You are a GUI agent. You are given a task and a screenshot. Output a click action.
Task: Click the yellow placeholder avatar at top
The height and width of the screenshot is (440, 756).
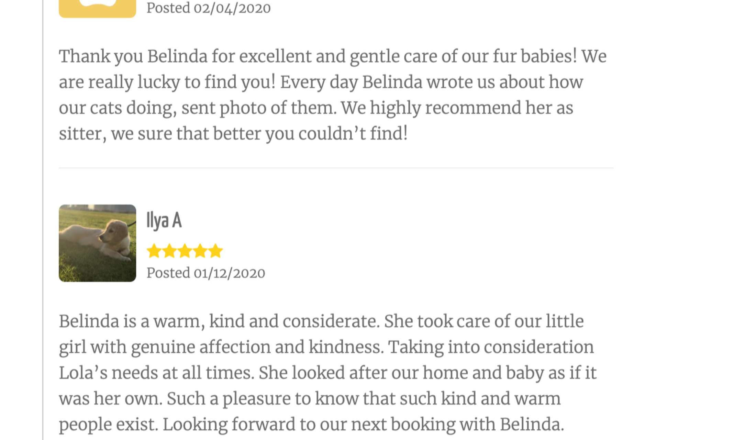97,9
